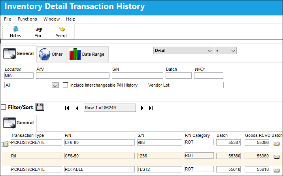Select the CF6-80 part number cell
This screenshot has width=283, height=176.
pyautogui.click(x=100, y=142)
